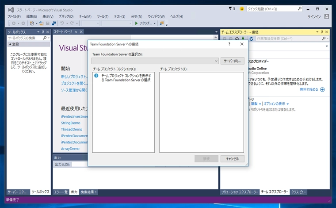This screenshot has width=336, height=208.
Task: Open the アタッチ start button dropdown arrow
Action: click(x=154, y=23)
